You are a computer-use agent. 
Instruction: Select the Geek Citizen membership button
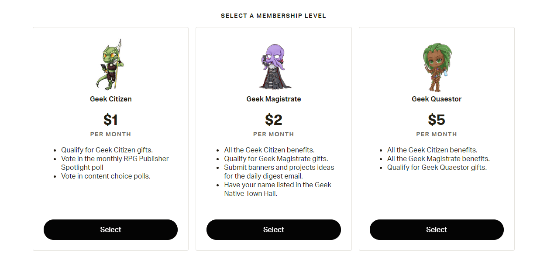coord(110,229)
